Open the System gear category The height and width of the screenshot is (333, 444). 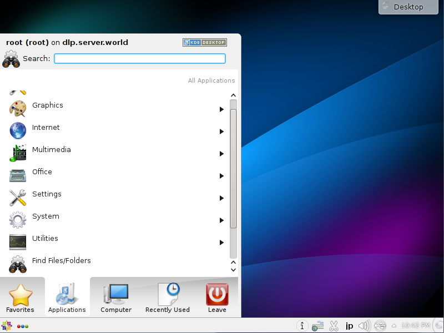pyautogui.click(x=46, y=216)
